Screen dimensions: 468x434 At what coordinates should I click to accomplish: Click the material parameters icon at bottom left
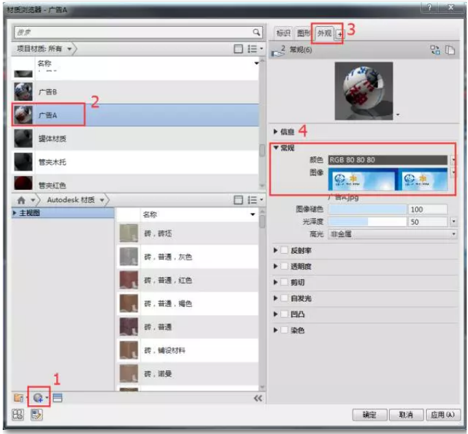click(18, 415)
